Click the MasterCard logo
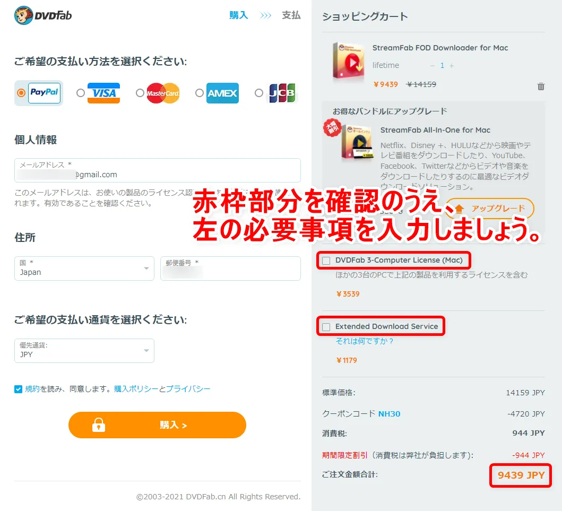 click(x=163, y=93)
